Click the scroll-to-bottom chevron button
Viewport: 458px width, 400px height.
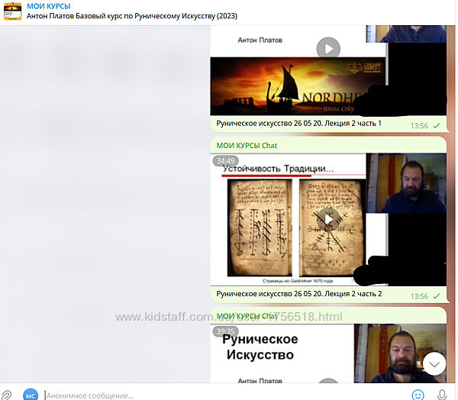coord(434,363)
